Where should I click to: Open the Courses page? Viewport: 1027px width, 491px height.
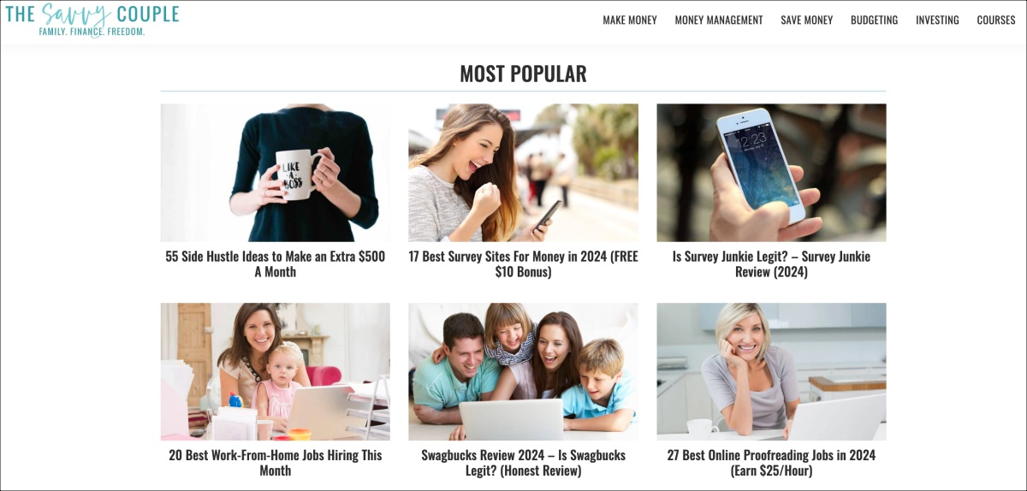point(996,21)
